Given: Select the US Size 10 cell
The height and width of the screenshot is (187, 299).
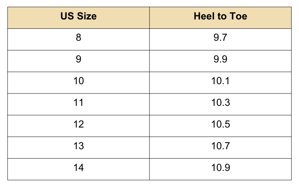Looking at the screenshot, I should (78, 81).
